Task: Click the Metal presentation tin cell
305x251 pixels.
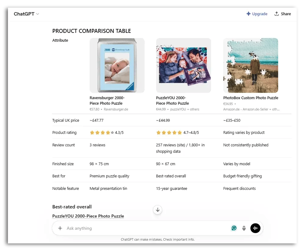Action: 108,188
